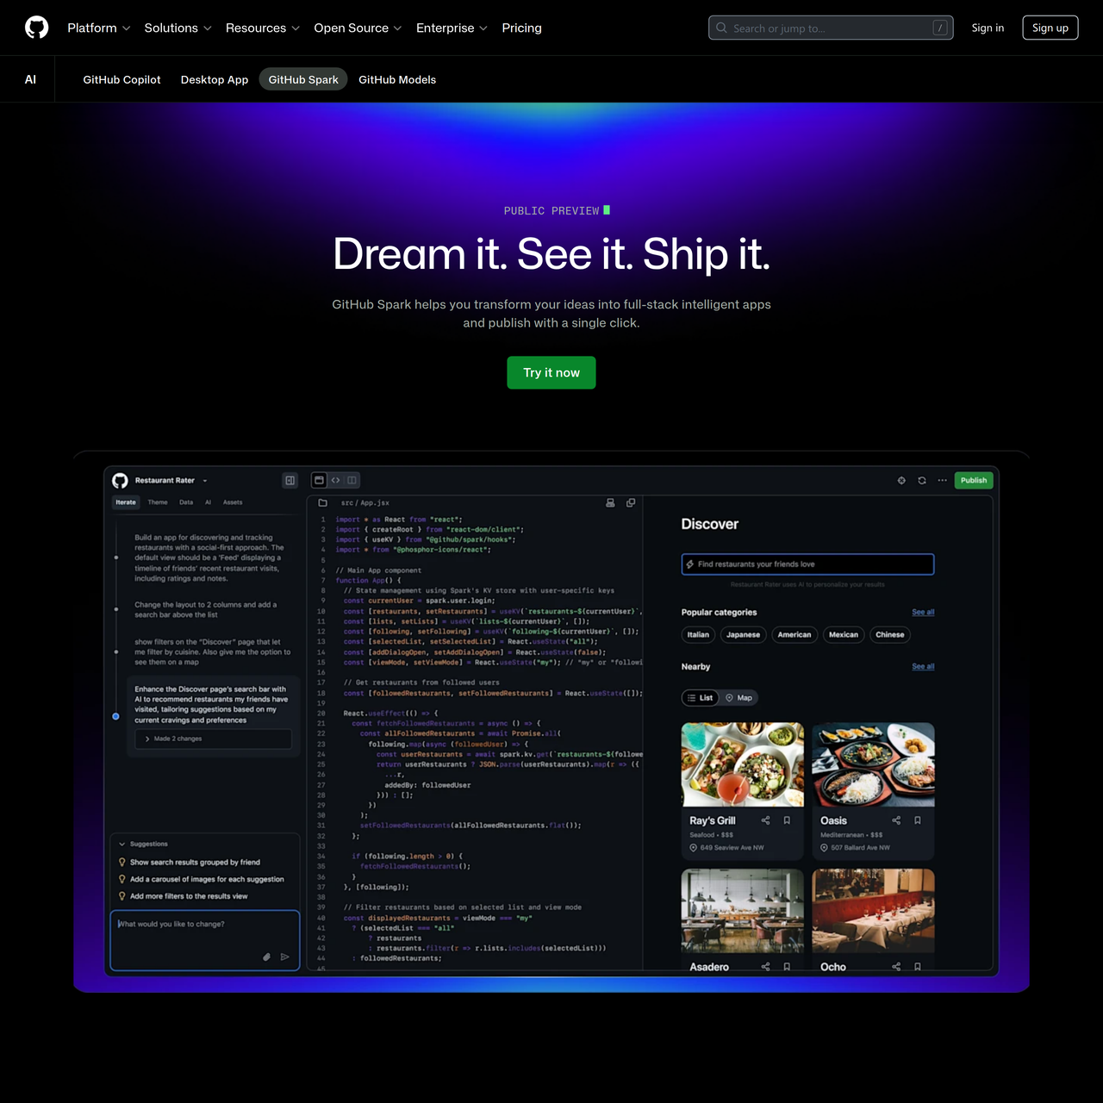
Task: Bookmark the Asadero restaurant
Action: pyautogui.click(x=787, y=967)
